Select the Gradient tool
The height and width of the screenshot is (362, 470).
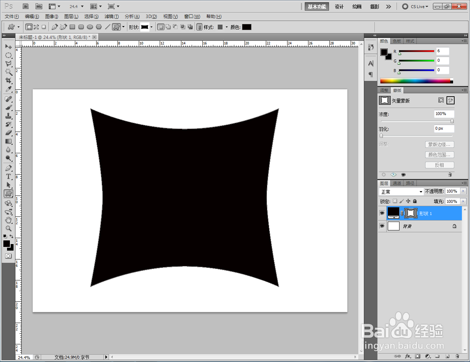click(8, 141)
